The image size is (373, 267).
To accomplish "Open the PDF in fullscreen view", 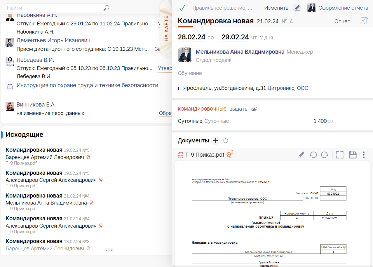I will 340,155.
